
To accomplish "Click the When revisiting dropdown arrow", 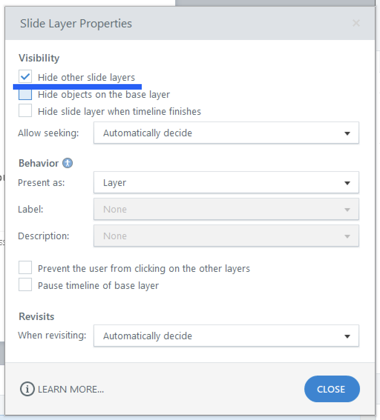I will pos(347,336).
